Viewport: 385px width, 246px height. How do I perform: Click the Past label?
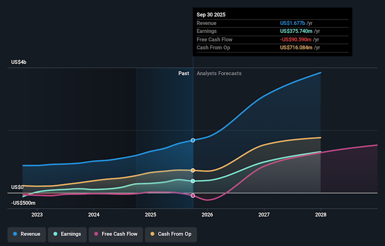pyautogui.click(x=184, y=73)
